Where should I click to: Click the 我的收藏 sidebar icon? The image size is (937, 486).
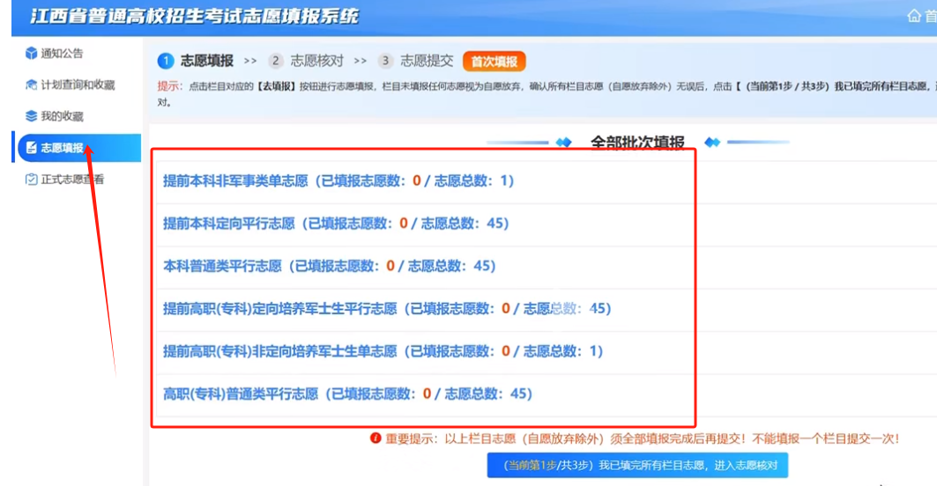[x=32, y=116]
